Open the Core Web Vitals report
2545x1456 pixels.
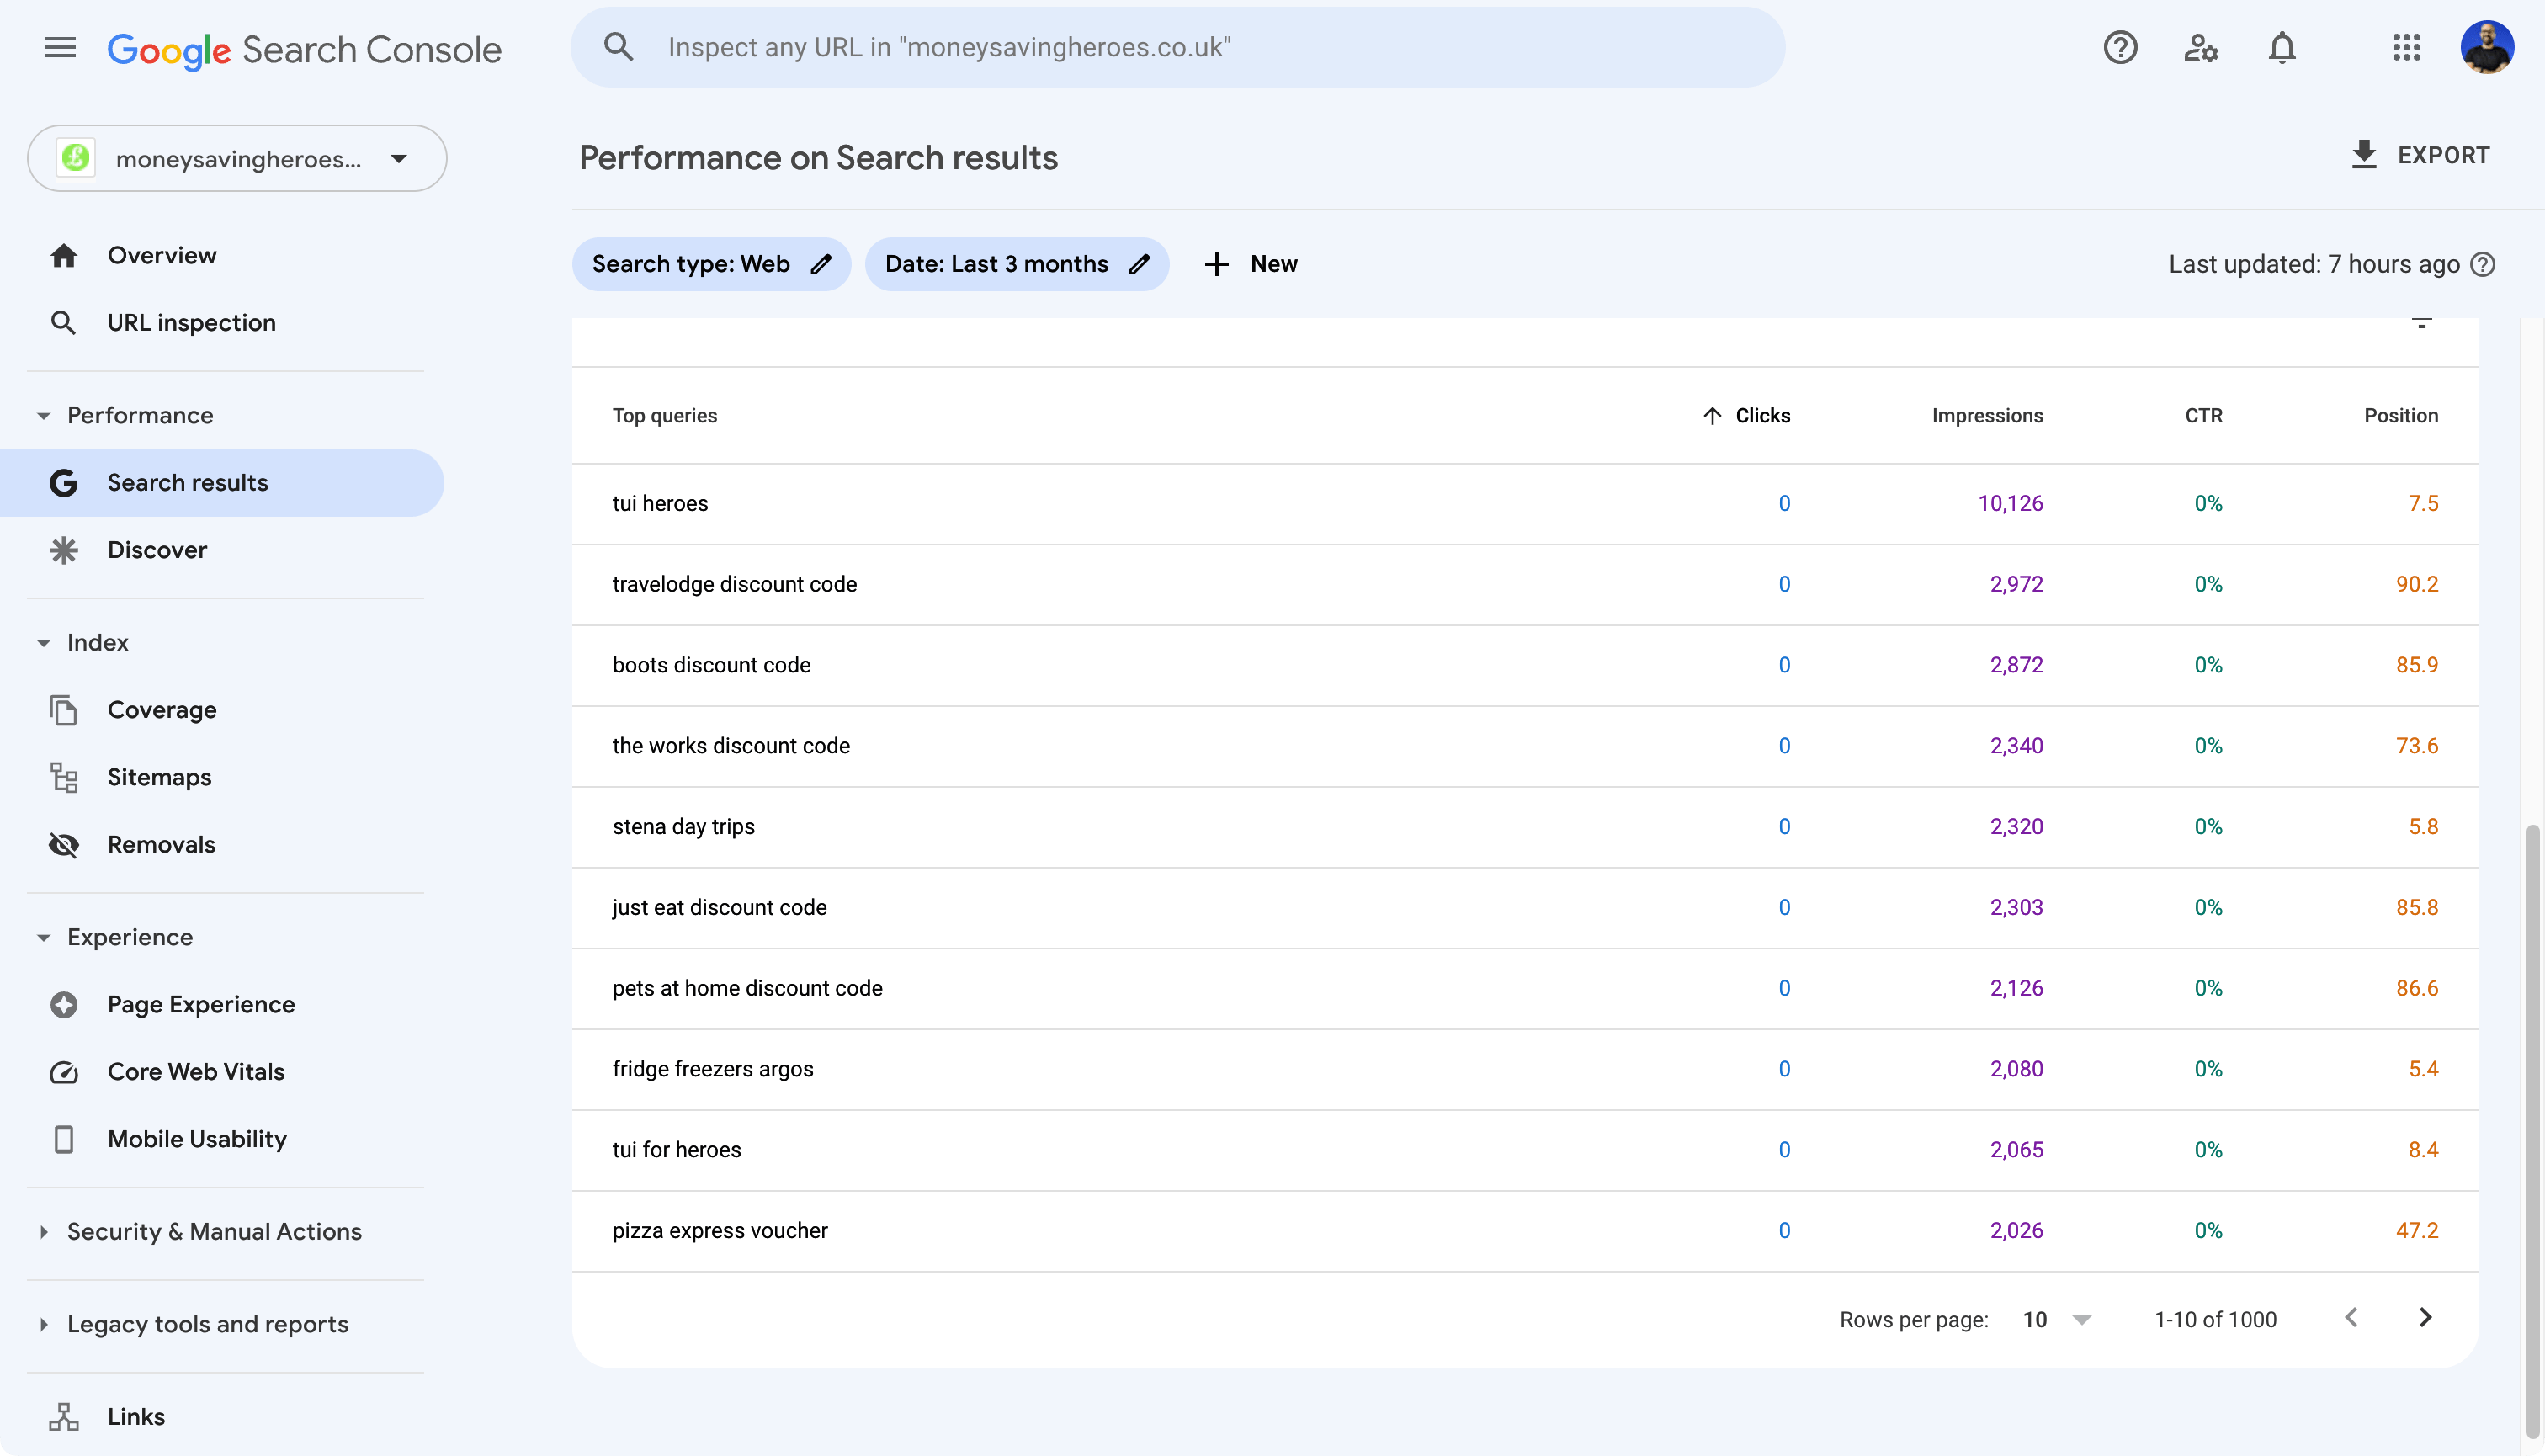[196, 1071]
